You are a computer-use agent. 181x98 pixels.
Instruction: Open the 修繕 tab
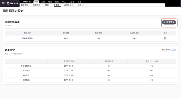tap(79, 2)
